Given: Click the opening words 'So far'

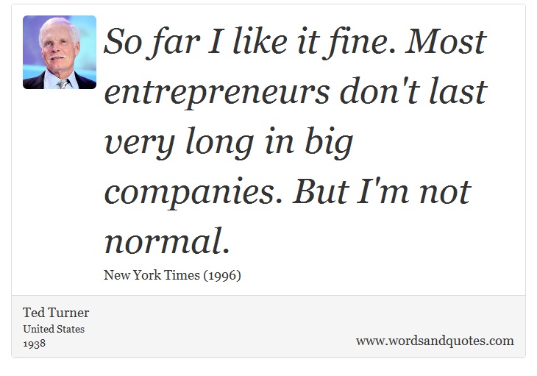Looking at the screenshot, I should pos(152,43).
